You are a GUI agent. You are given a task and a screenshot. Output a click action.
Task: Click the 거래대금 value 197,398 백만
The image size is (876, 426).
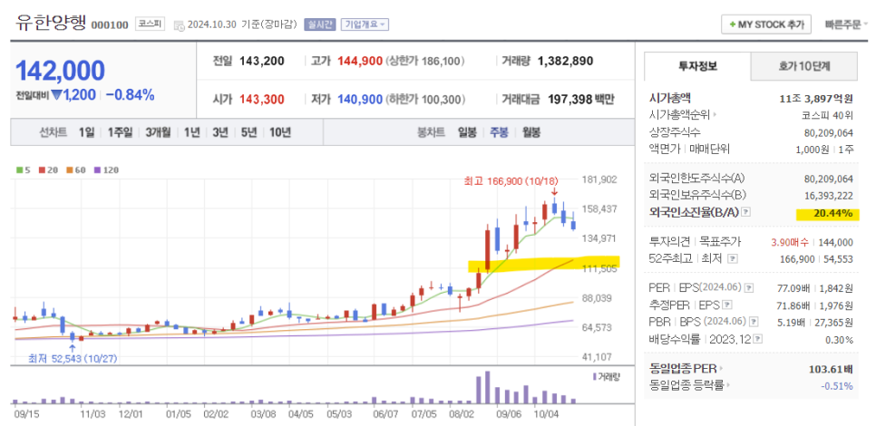click(579, 100)
